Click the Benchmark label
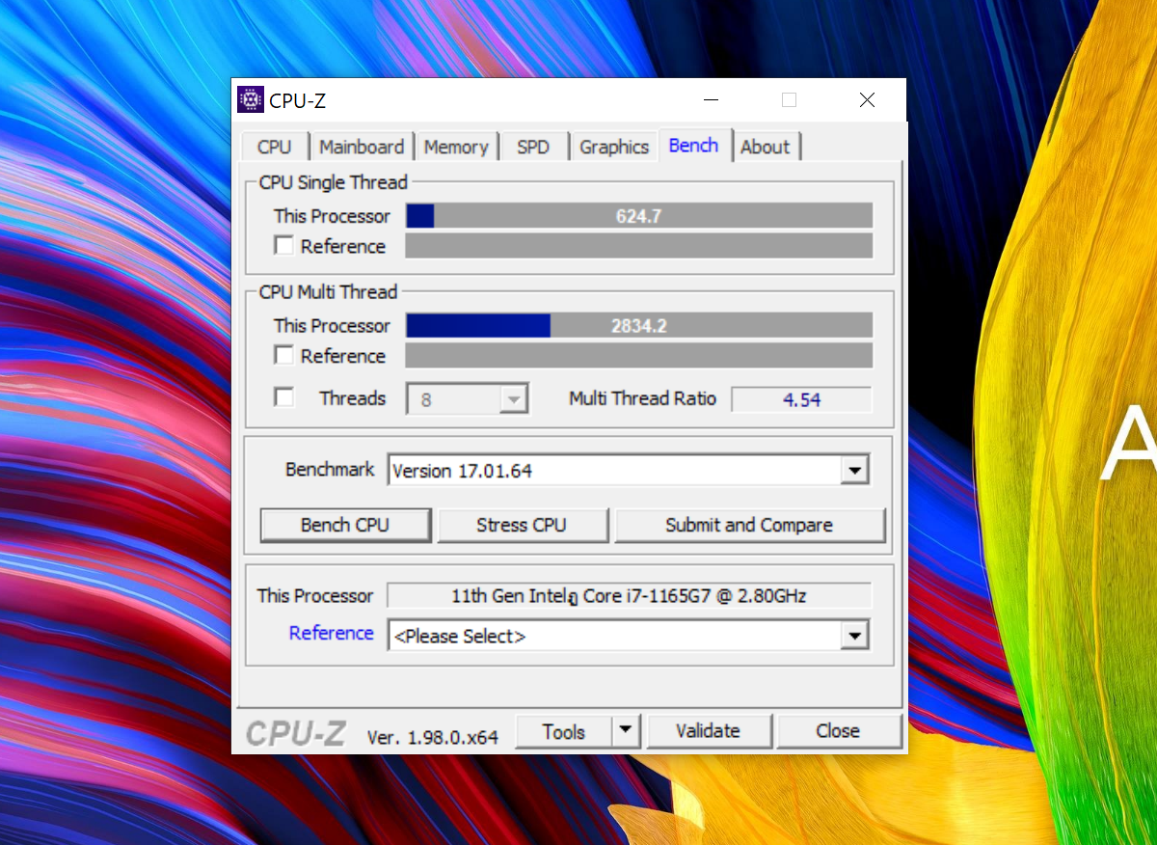The image size is (1157, 845). (330, 469)
